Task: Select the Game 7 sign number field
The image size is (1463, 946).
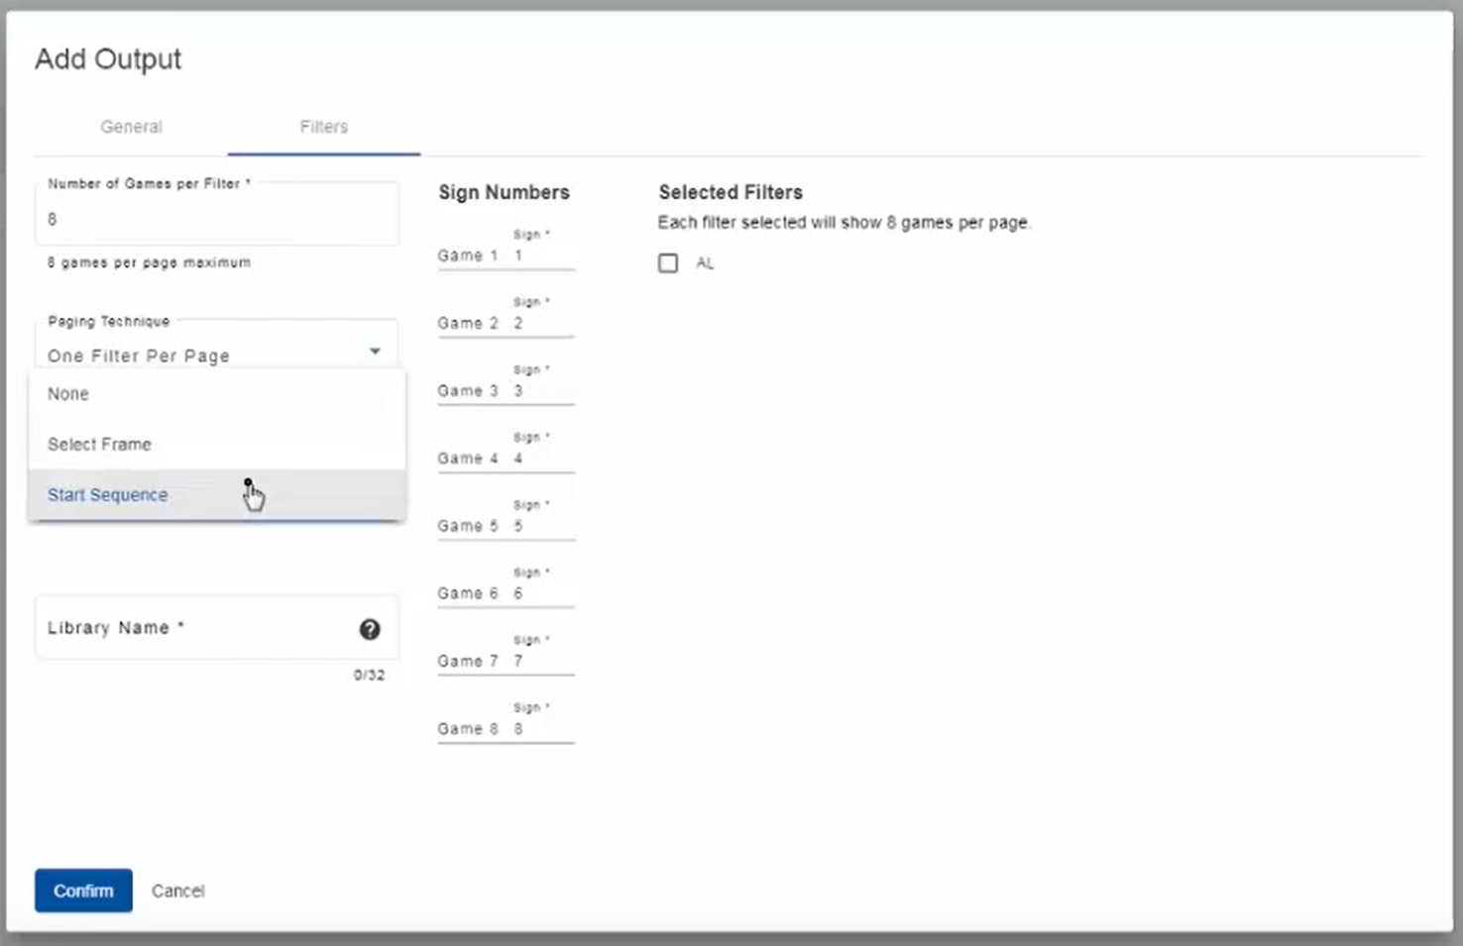Action: click(x=541, y=661)
